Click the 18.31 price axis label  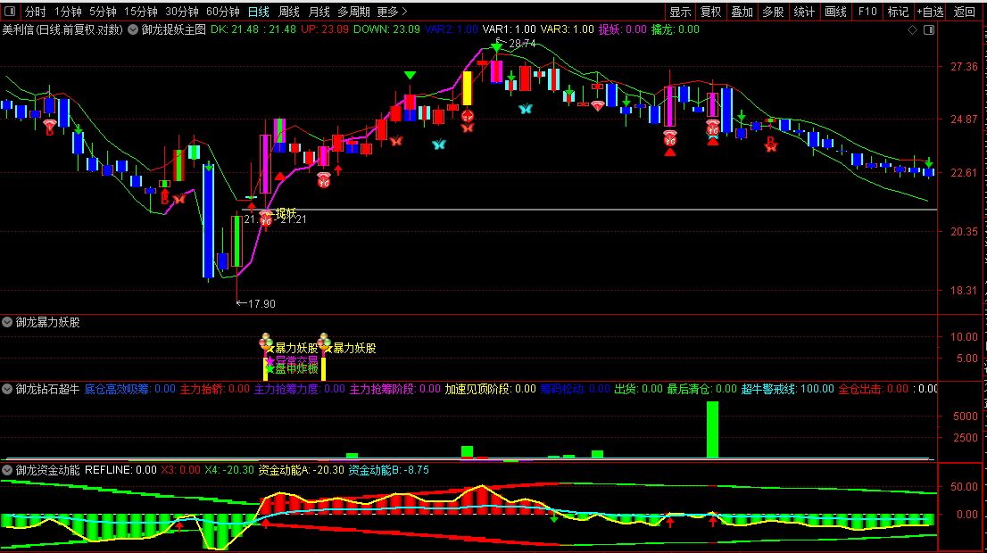tap(965, 291)
